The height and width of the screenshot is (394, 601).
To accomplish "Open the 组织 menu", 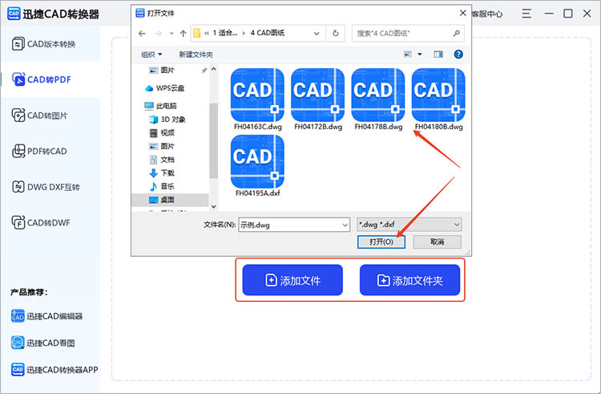I will point(151,55).
